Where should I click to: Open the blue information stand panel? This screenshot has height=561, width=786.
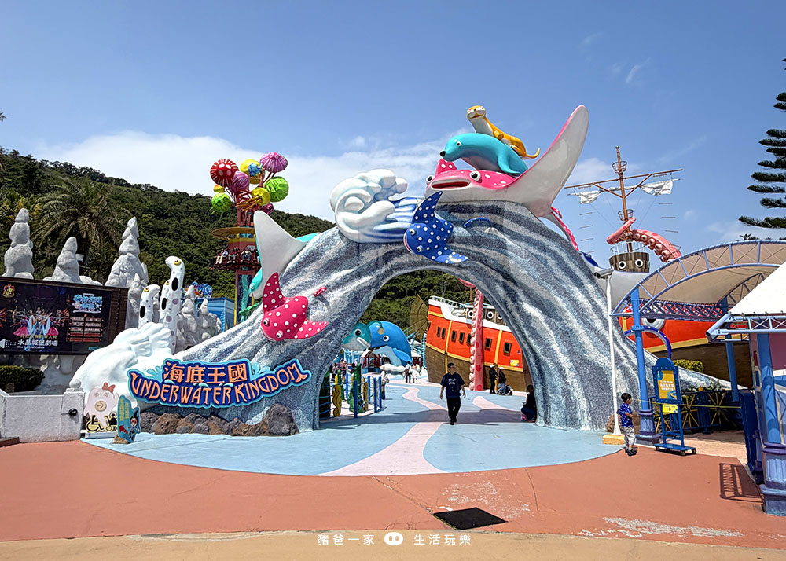pos(667,385)
